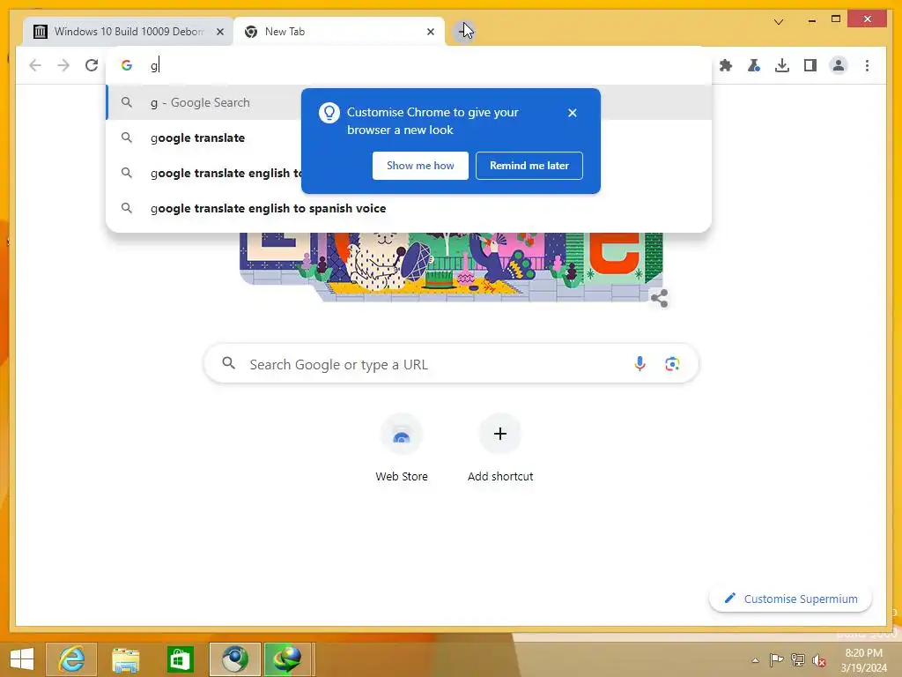Launch Internet Explorer from taskbar
This screenshot has width=902, height=677.
coord(71,659)
